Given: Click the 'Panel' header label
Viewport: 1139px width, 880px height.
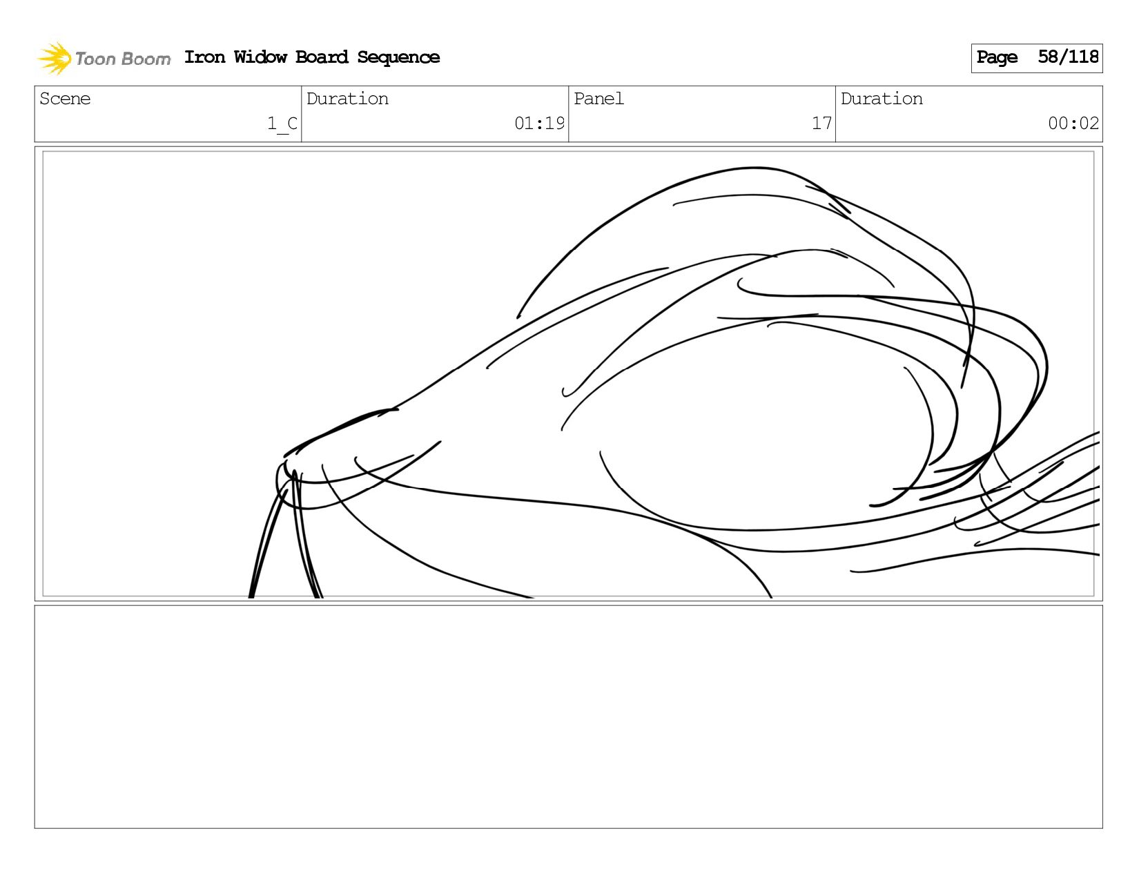Looking at the screenshot, I should (598, 99).
